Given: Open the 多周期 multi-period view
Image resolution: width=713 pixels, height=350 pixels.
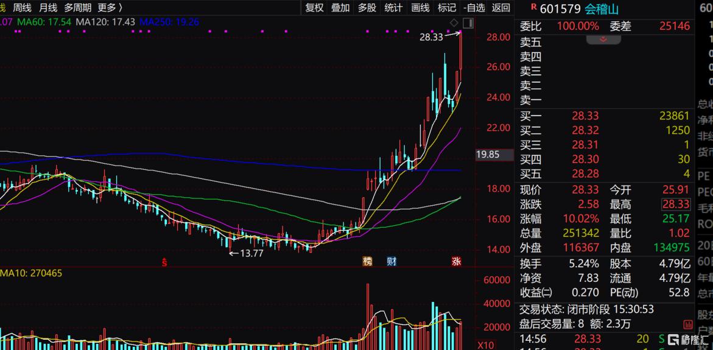Looking at the screenshot, I should (x=78, y=7).
